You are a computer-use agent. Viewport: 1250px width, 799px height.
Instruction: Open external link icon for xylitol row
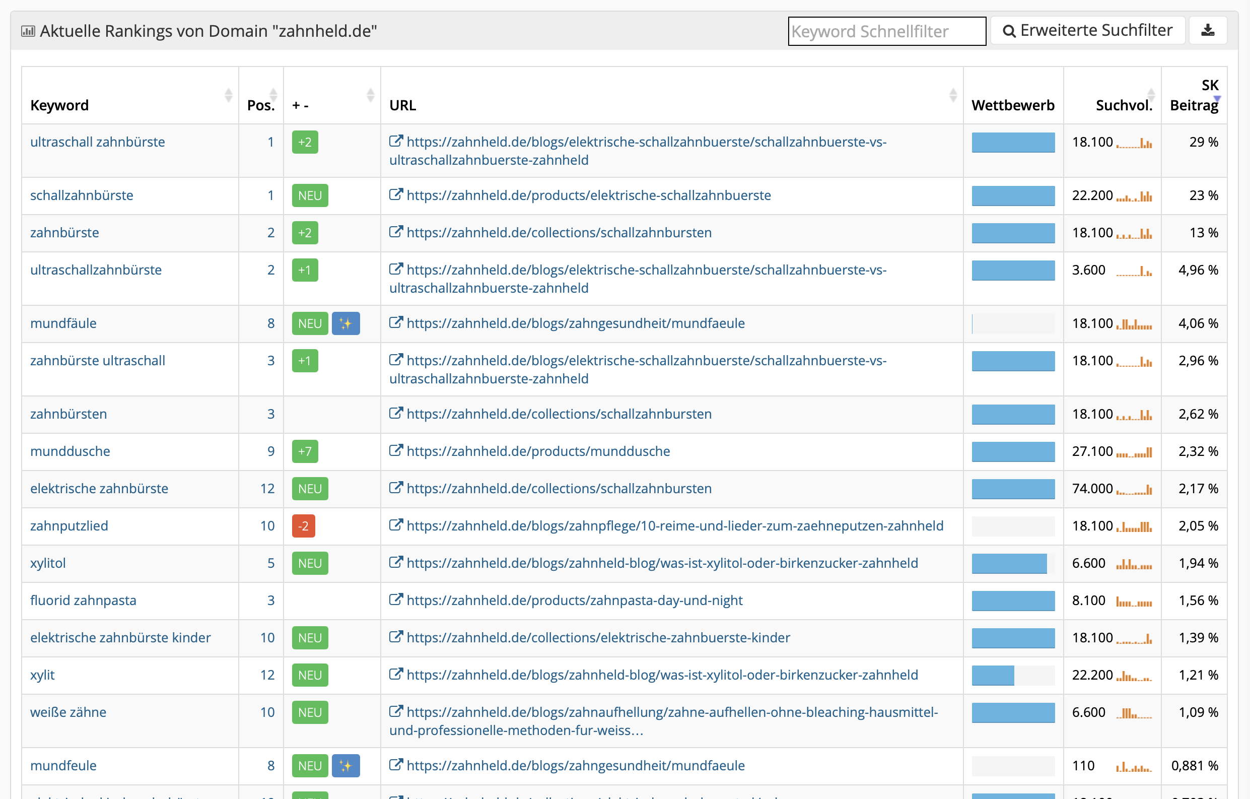coord(396,562)
